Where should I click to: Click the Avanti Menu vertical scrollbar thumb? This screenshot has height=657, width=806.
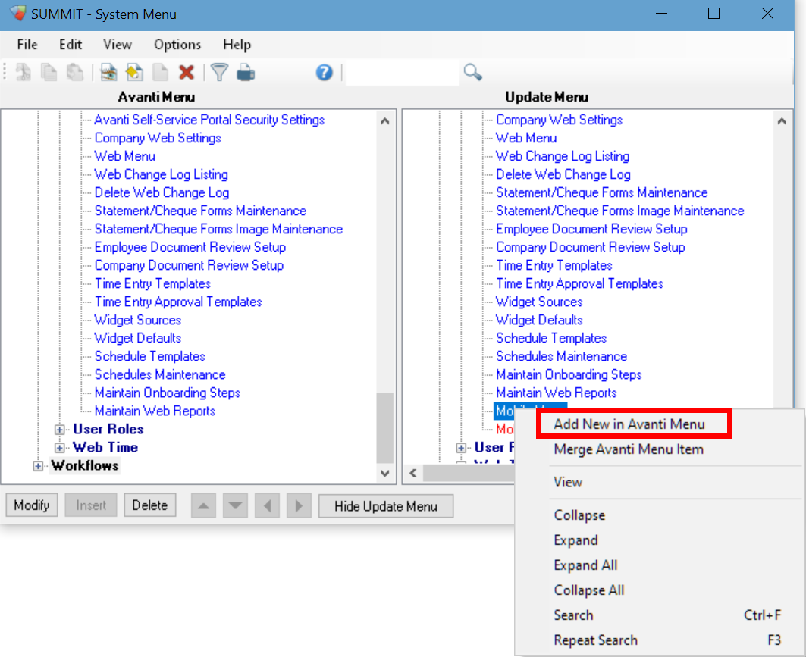(x=385, y=428)
